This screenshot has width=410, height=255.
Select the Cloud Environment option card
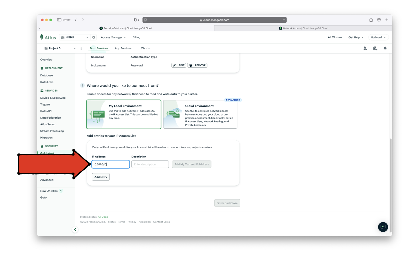pyautogui.click(x=200, y=114)
